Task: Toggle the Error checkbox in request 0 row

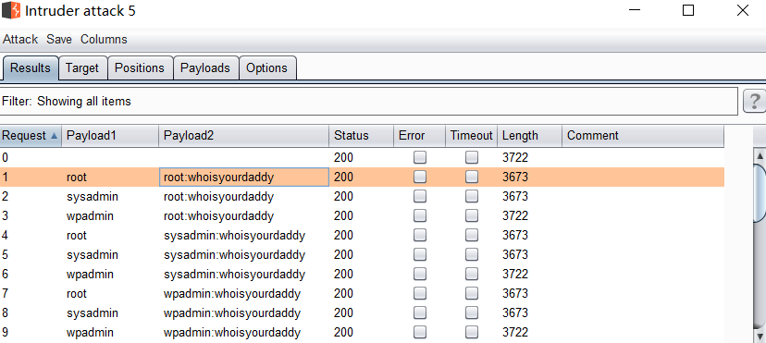Action: [x=420, y=157]
